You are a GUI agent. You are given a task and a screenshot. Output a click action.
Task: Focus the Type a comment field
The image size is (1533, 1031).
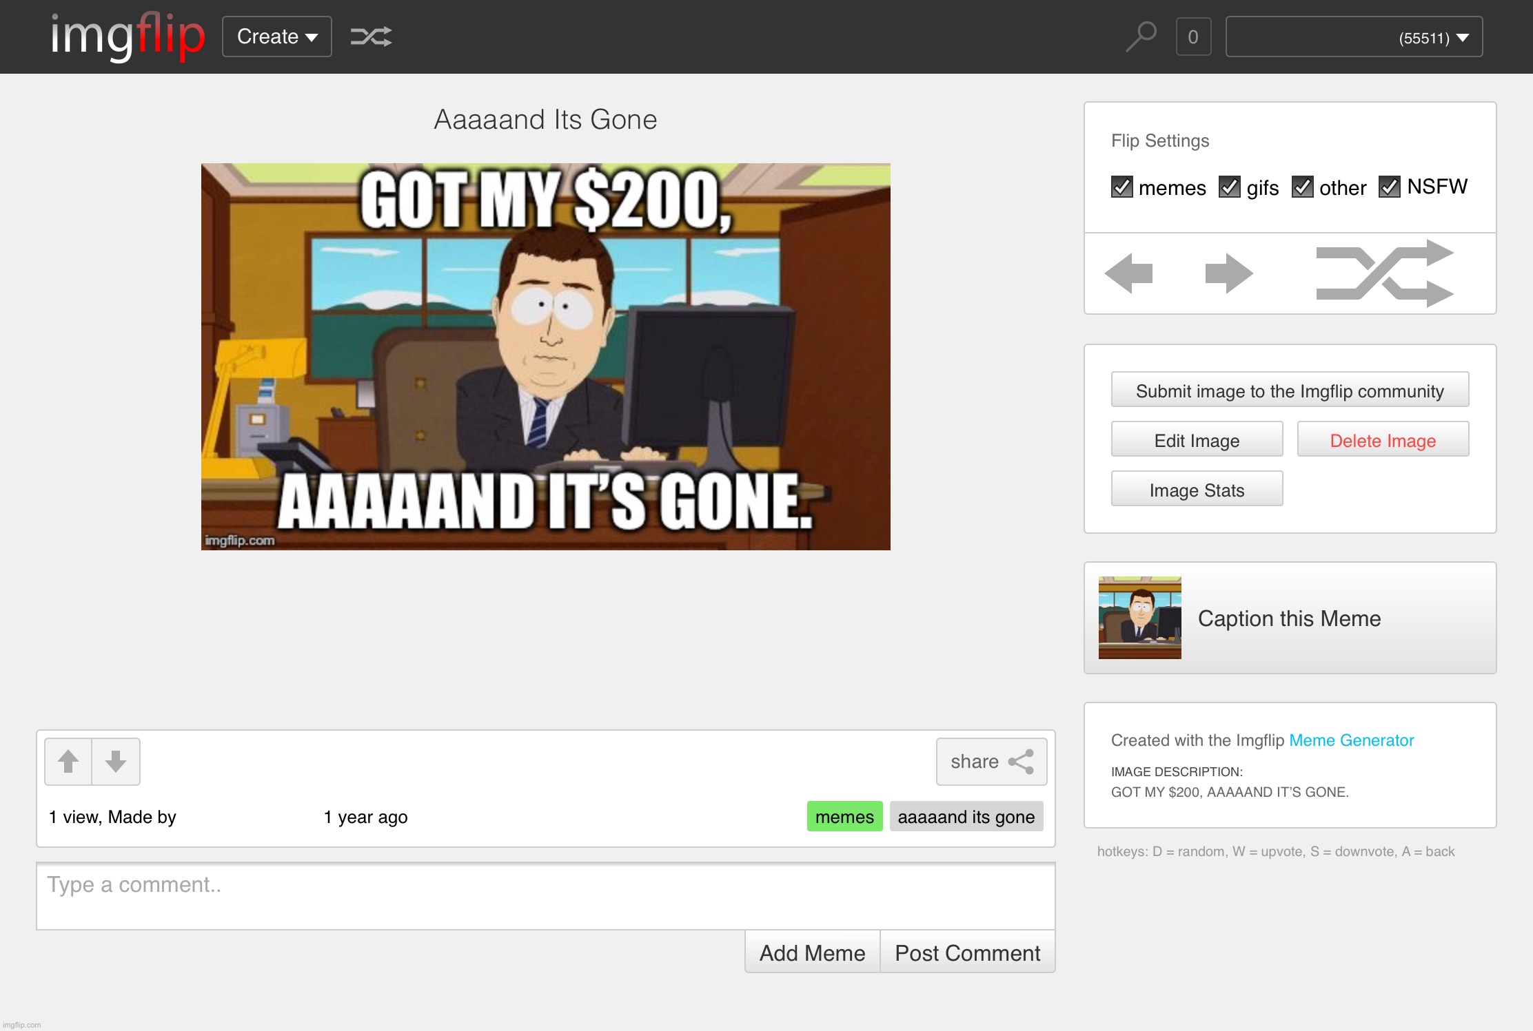(546, 896)
